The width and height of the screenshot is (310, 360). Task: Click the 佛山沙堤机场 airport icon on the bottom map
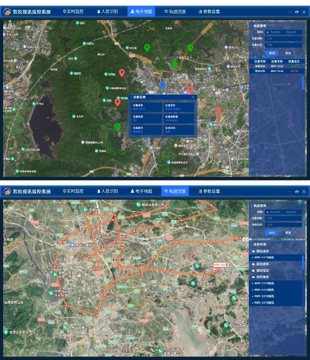point(72,245)
